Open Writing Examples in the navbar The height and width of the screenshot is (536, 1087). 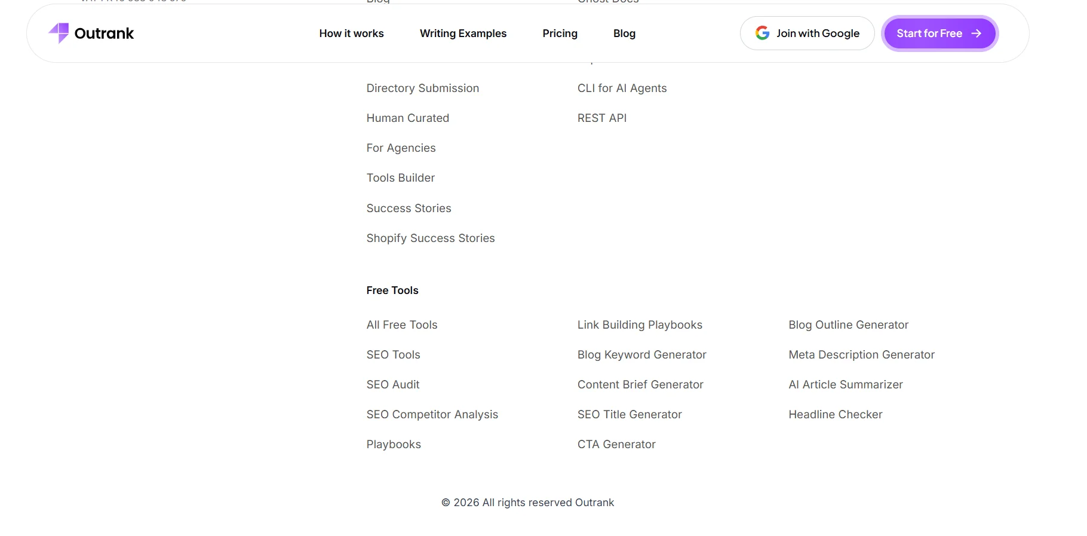[x=463, y=33]
